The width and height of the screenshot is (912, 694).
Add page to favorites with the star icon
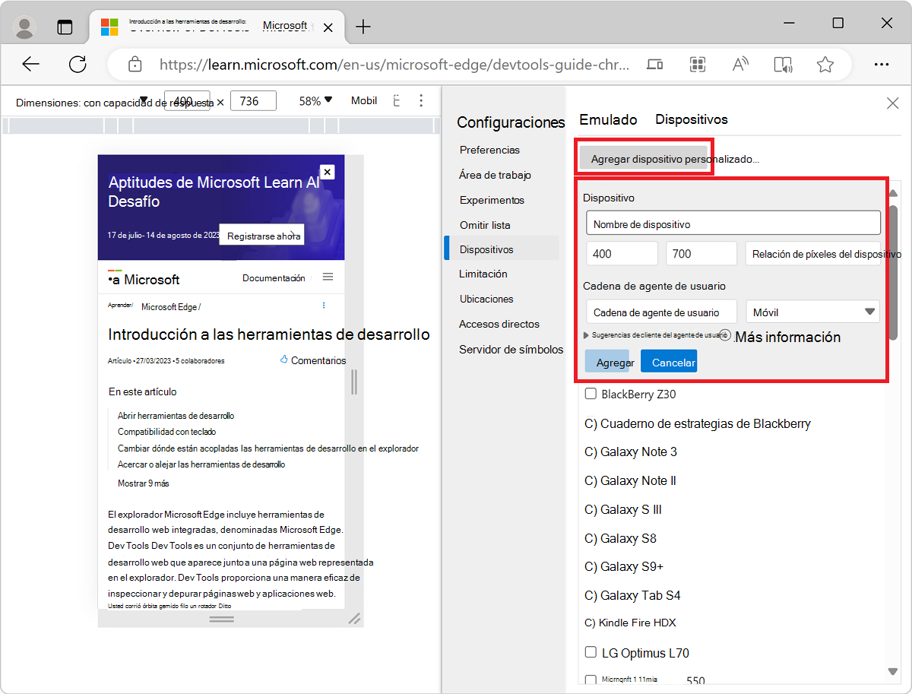(825, 65)
